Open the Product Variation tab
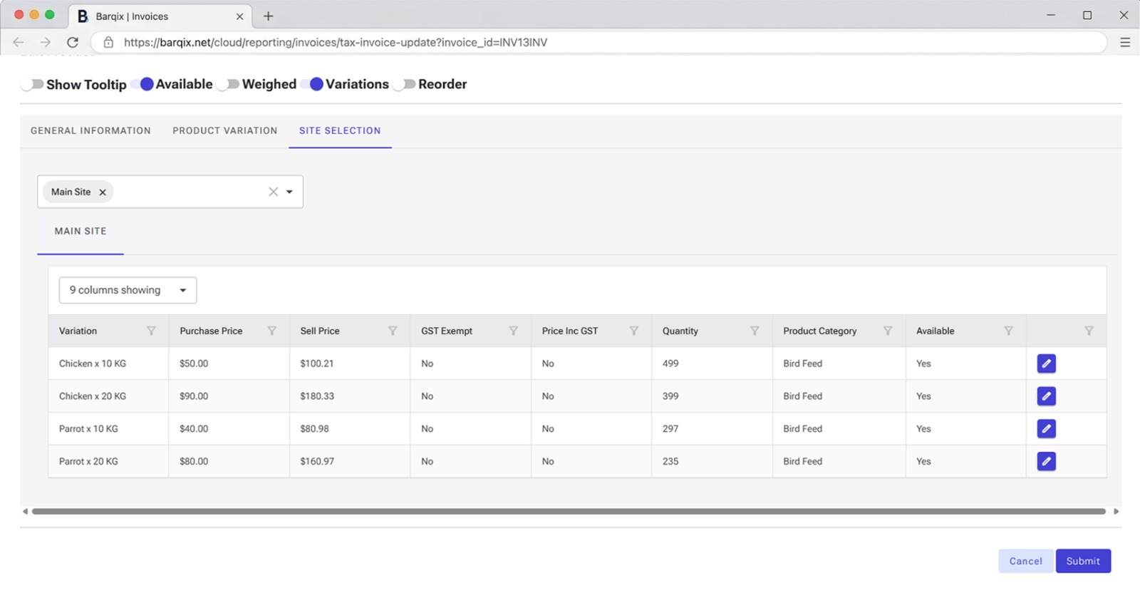The width and height of the screenshot is (1140, 593). [224, 131]
